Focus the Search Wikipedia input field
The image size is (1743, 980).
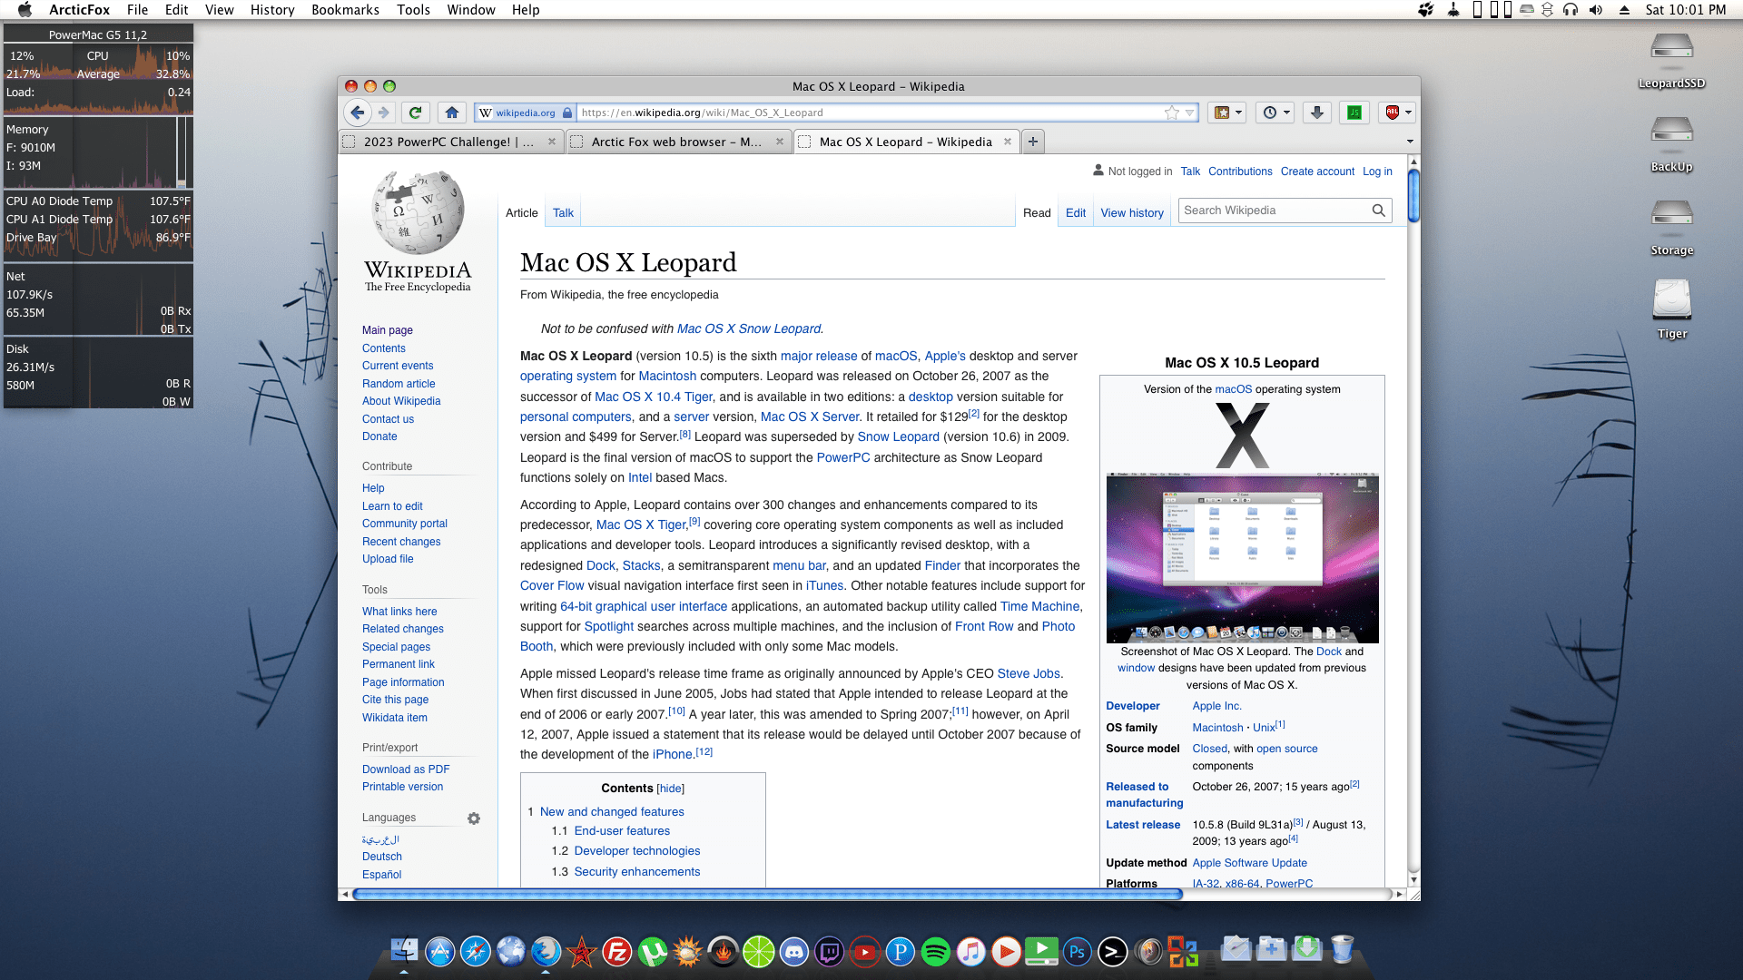point(1275,211)
